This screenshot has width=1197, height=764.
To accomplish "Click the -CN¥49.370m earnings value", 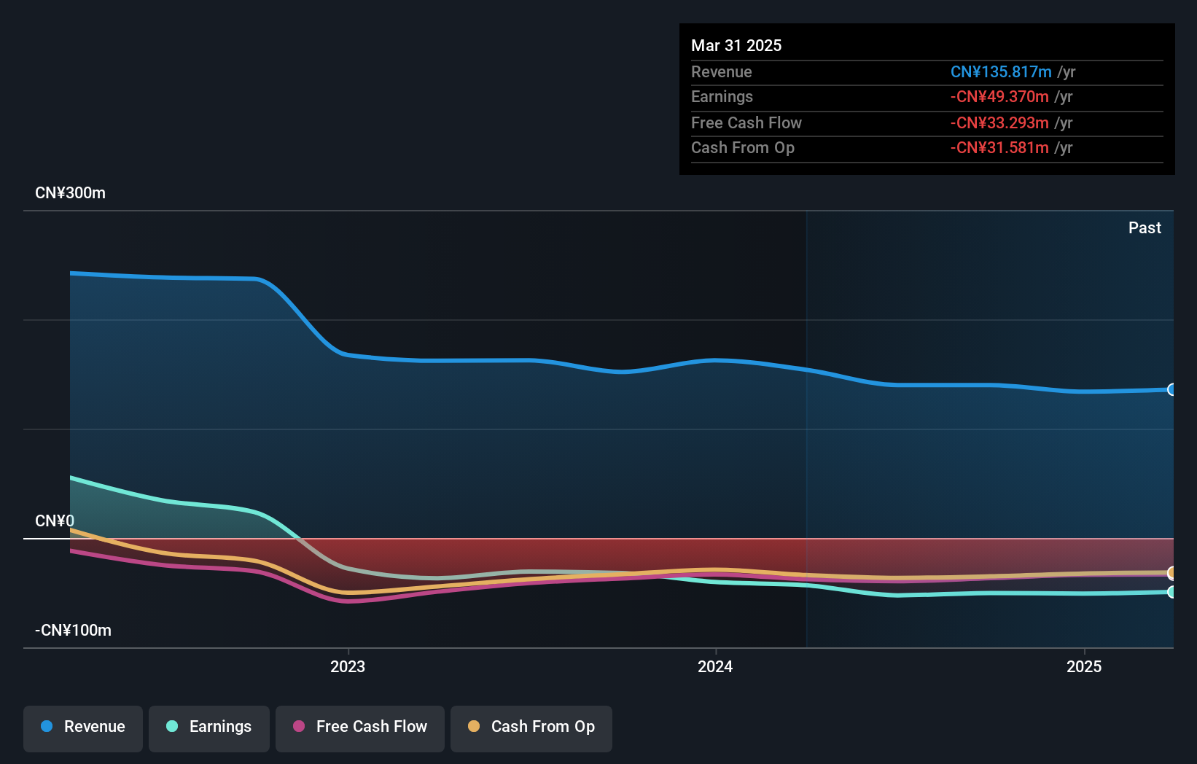I will coord(999,96).
